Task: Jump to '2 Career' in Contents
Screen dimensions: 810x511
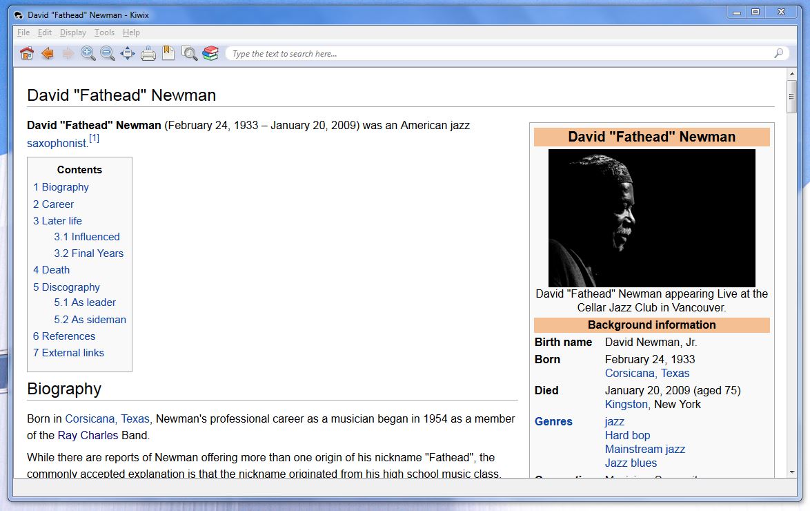Action: (x=53, y=204)
